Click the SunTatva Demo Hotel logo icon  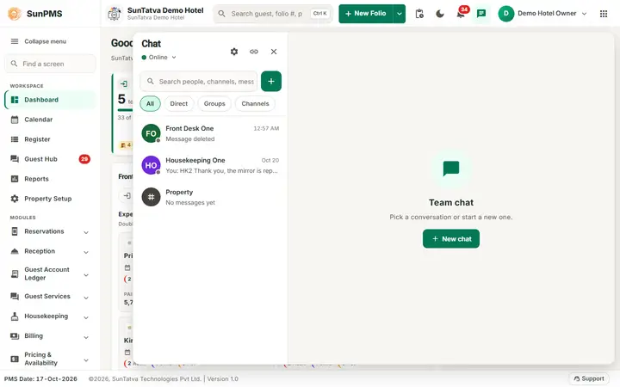115,14
